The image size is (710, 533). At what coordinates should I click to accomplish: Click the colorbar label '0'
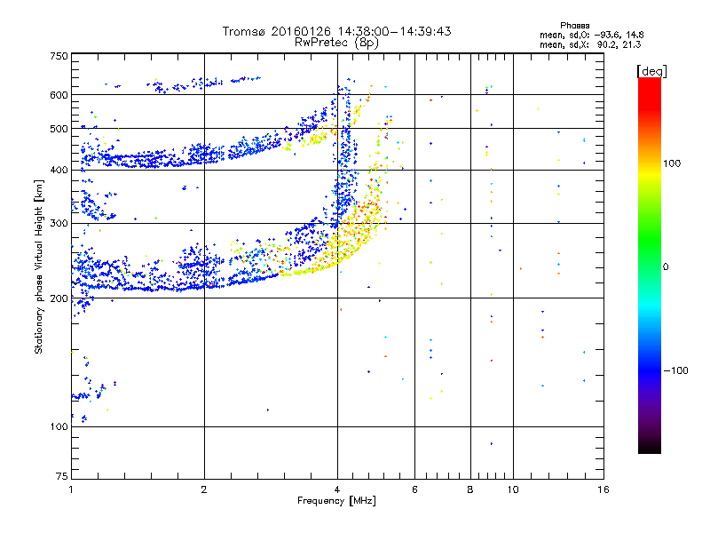666,267
